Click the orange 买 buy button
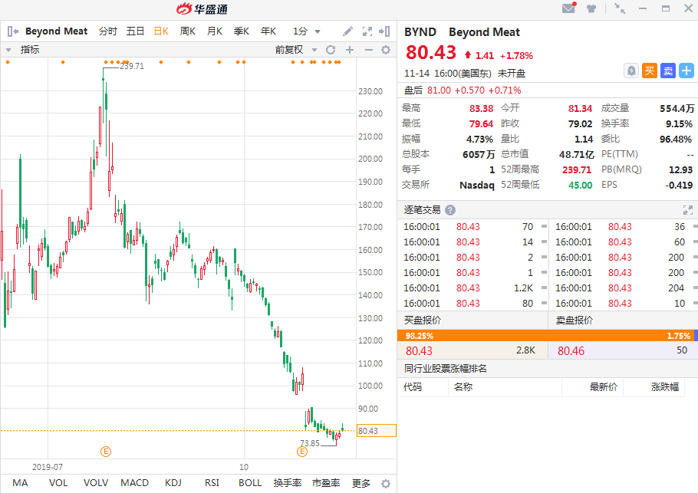698x493 pixels. click(x=650, y=71)
